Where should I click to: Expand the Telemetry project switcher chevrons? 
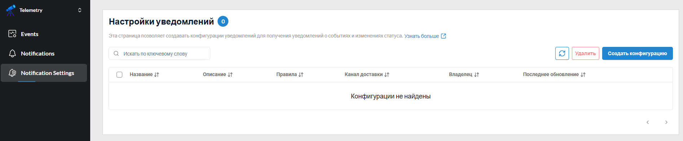point(80,10)
